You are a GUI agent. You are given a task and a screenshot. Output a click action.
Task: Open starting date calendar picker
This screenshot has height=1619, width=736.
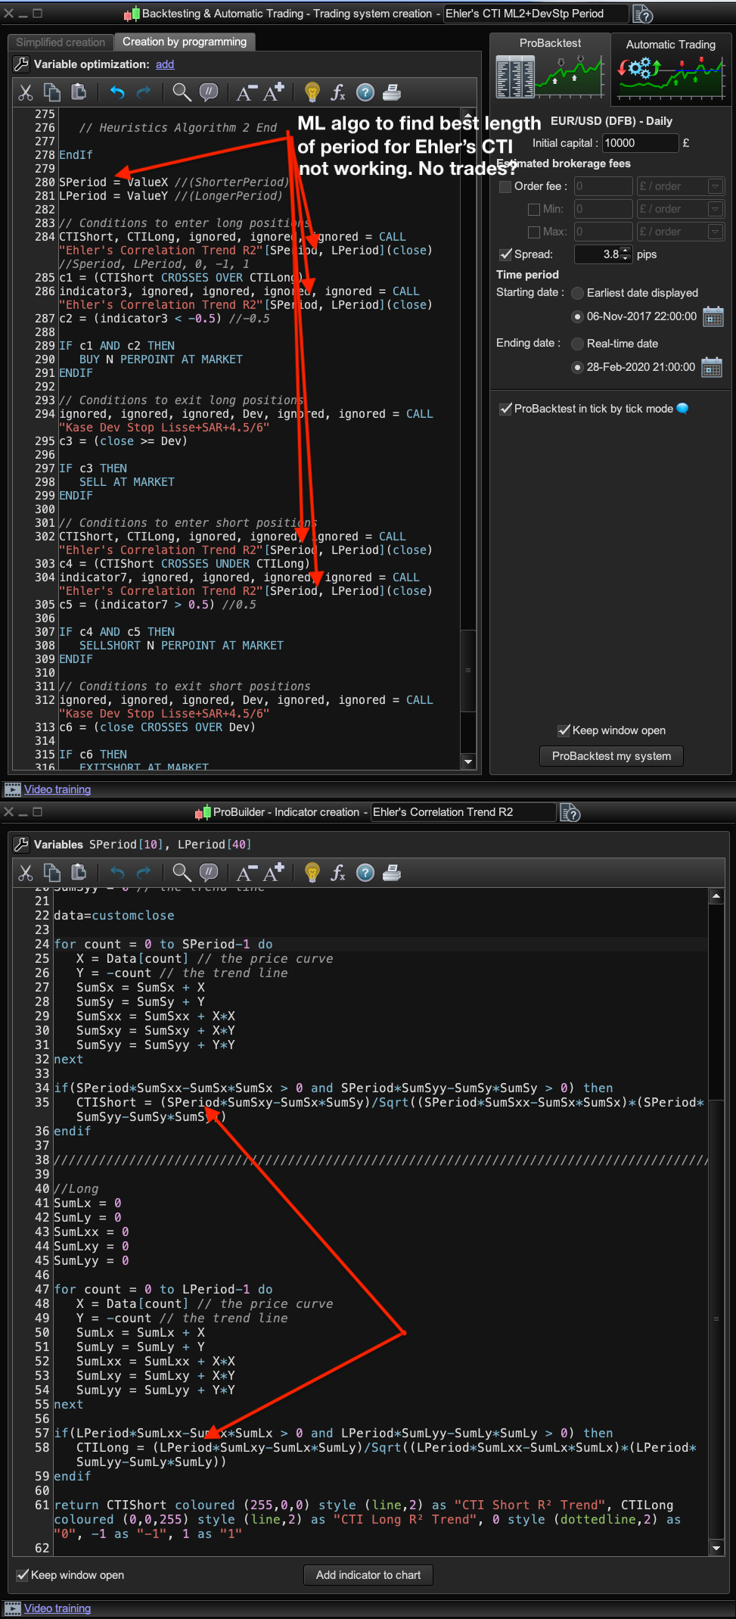[713, 316]
